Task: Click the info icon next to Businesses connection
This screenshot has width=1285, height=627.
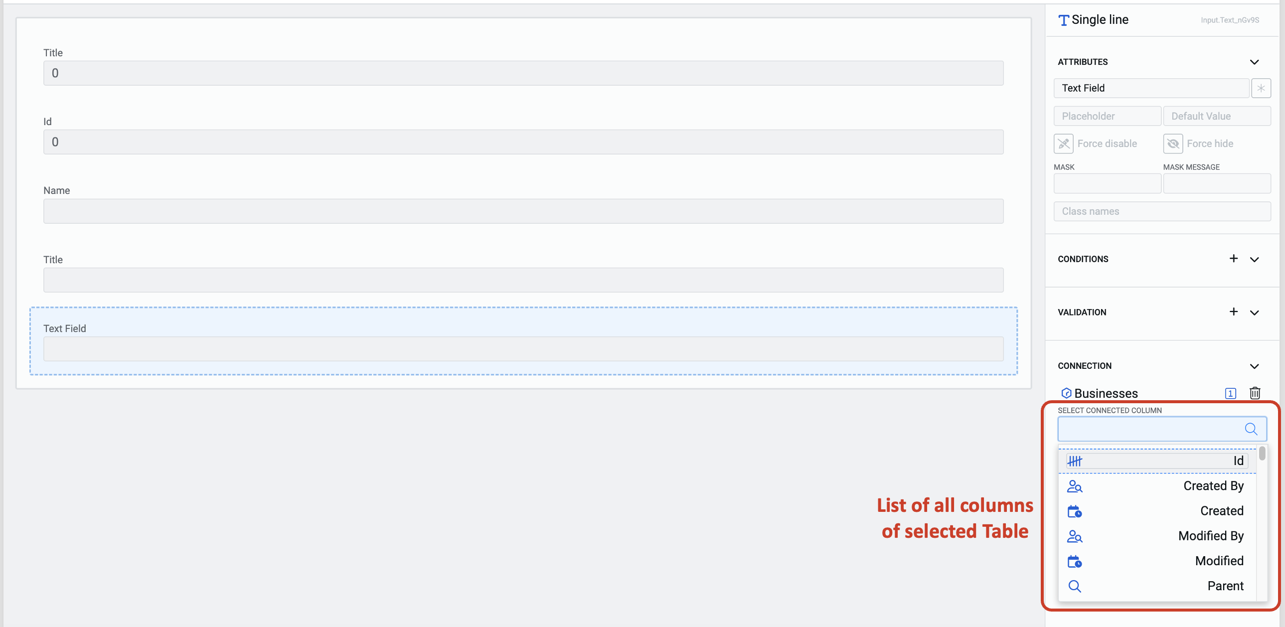Action: tap(1231, 393)
